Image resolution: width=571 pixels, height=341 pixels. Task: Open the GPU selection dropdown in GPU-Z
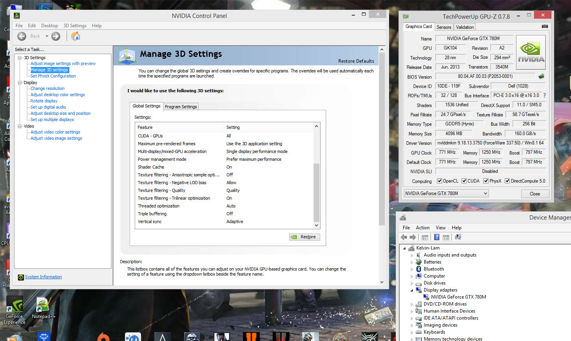tap(446, 193)
